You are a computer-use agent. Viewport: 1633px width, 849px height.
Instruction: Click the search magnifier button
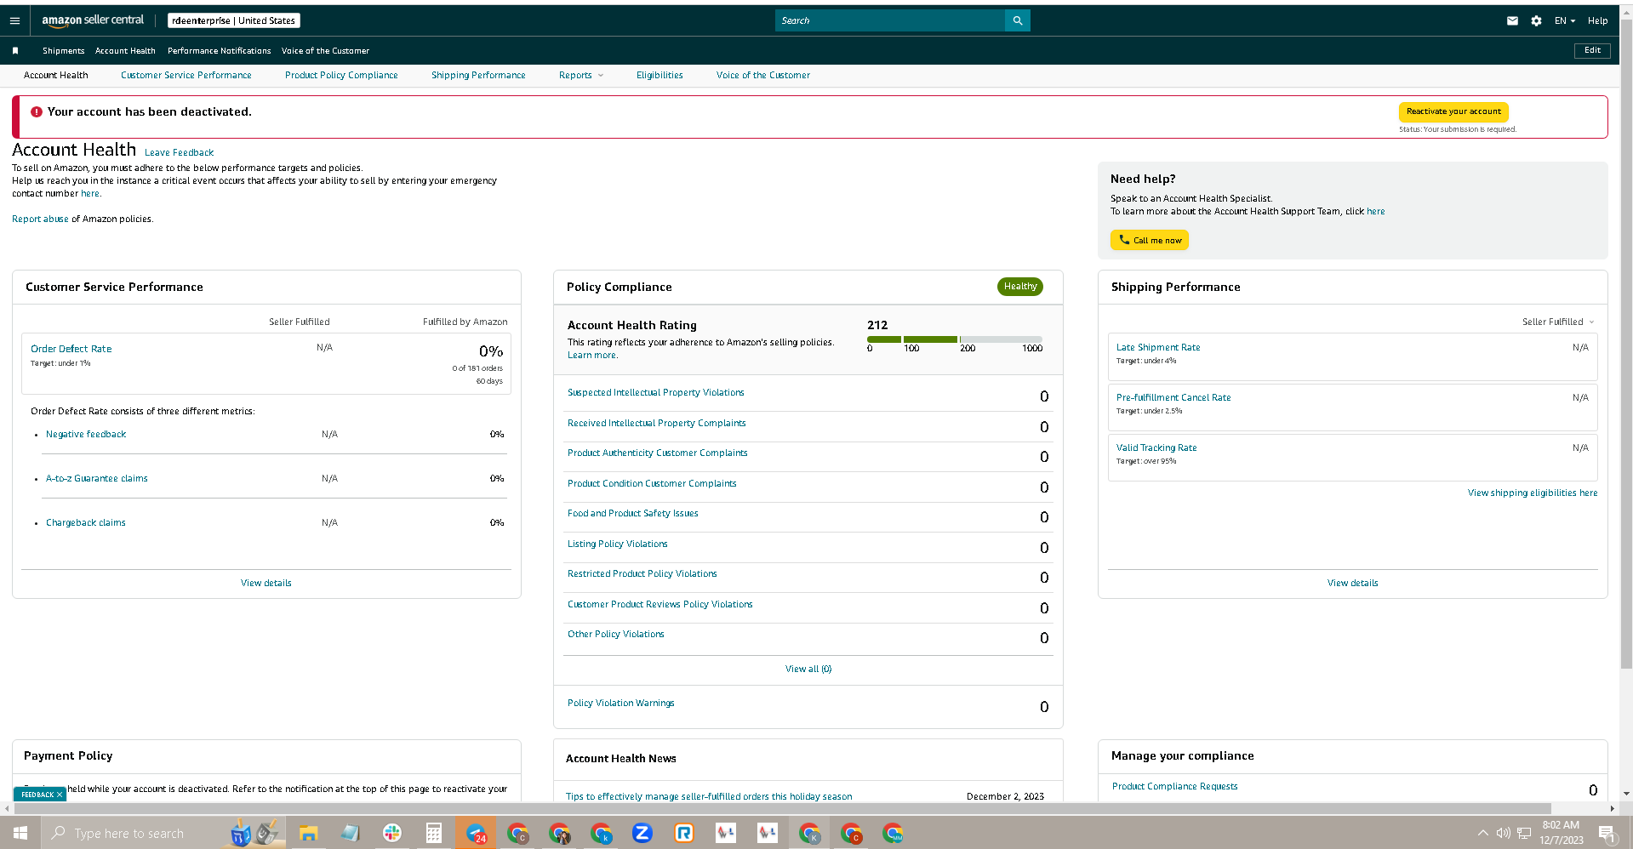pos(1017,20)
